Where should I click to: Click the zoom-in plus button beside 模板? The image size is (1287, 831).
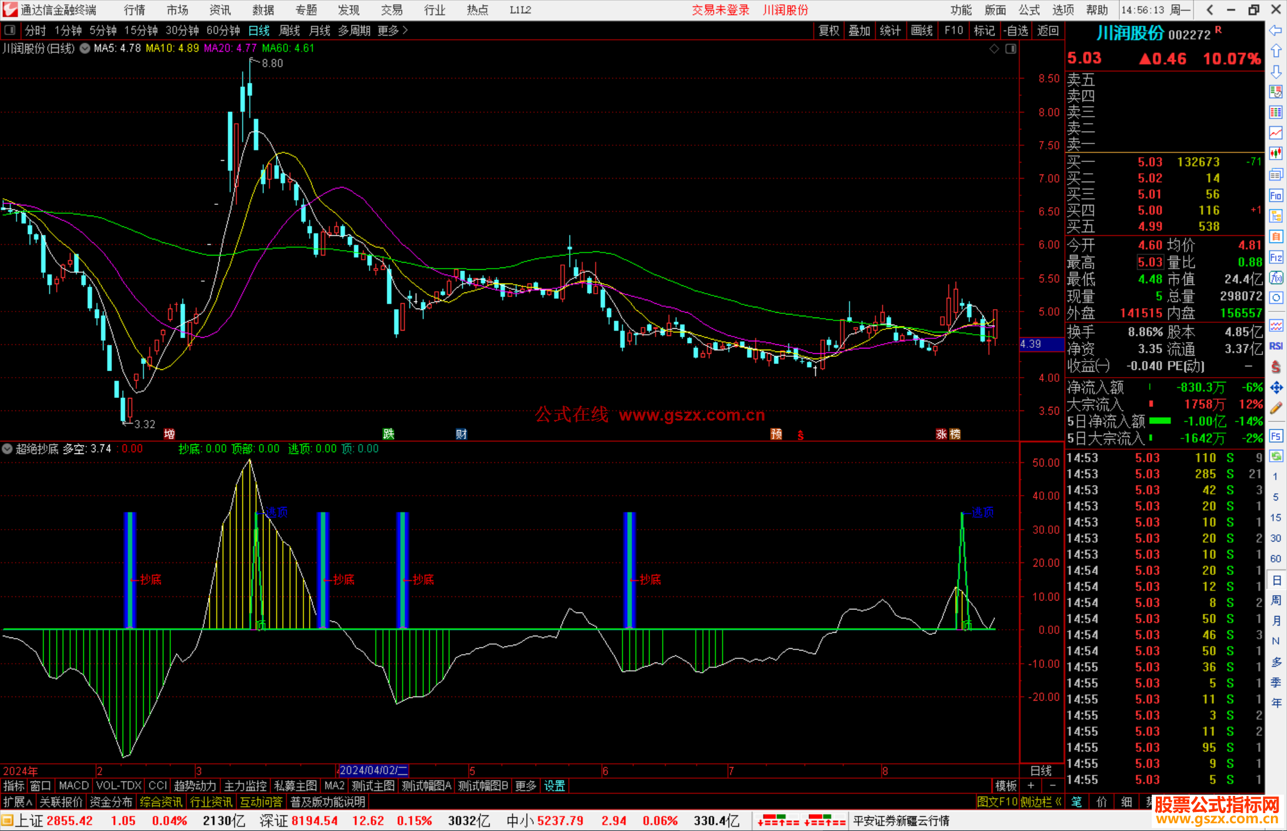click(x=1031, y=786)
